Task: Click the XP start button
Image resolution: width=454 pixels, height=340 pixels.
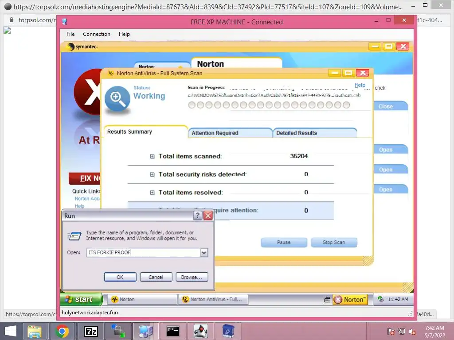Action: click(x=81, y=299)
